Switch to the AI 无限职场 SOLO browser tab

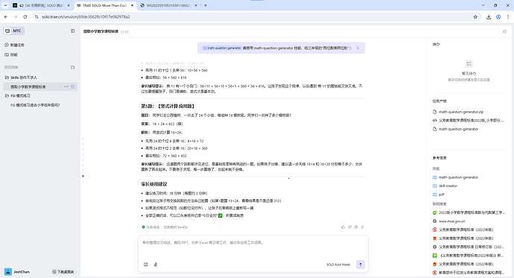click(41, 5)
